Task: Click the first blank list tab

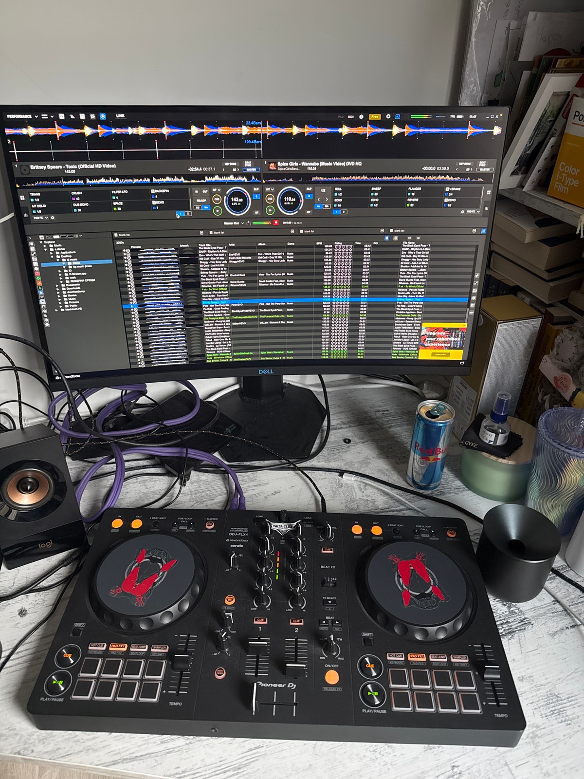Action: [x=122, y=235]
